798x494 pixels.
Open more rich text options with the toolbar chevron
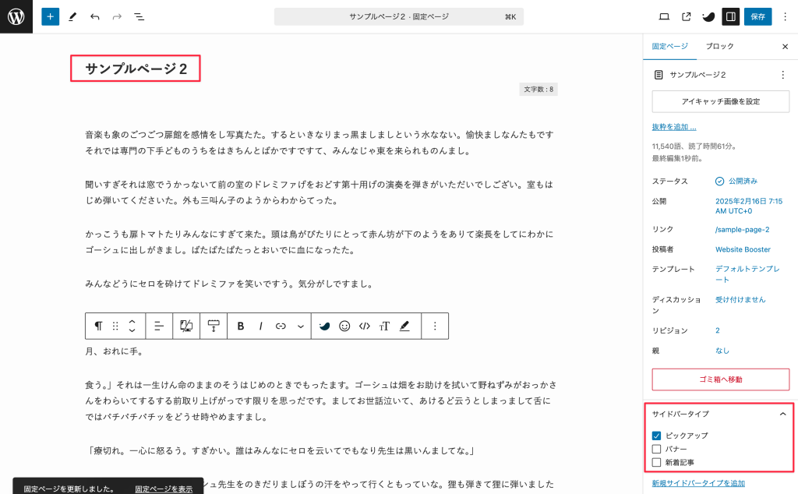click(x=301, y=326)
